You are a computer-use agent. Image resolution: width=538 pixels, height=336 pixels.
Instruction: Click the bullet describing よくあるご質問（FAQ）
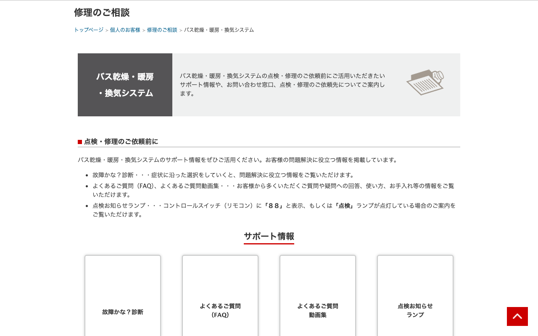point(273,190)
